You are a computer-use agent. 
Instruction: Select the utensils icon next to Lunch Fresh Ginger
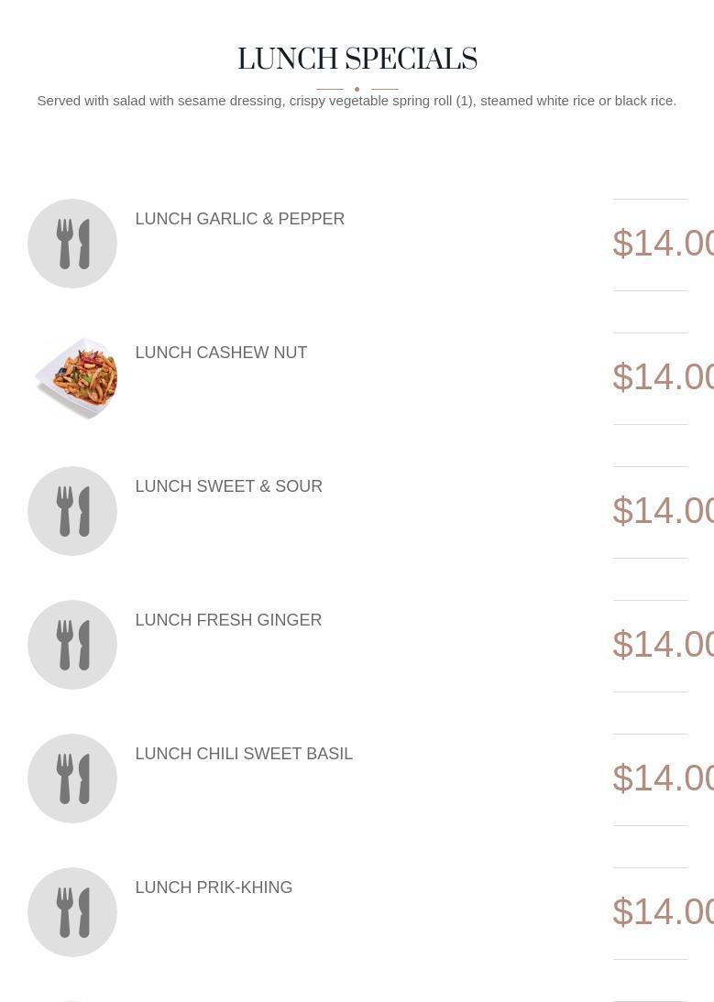(x=72, y=645)
